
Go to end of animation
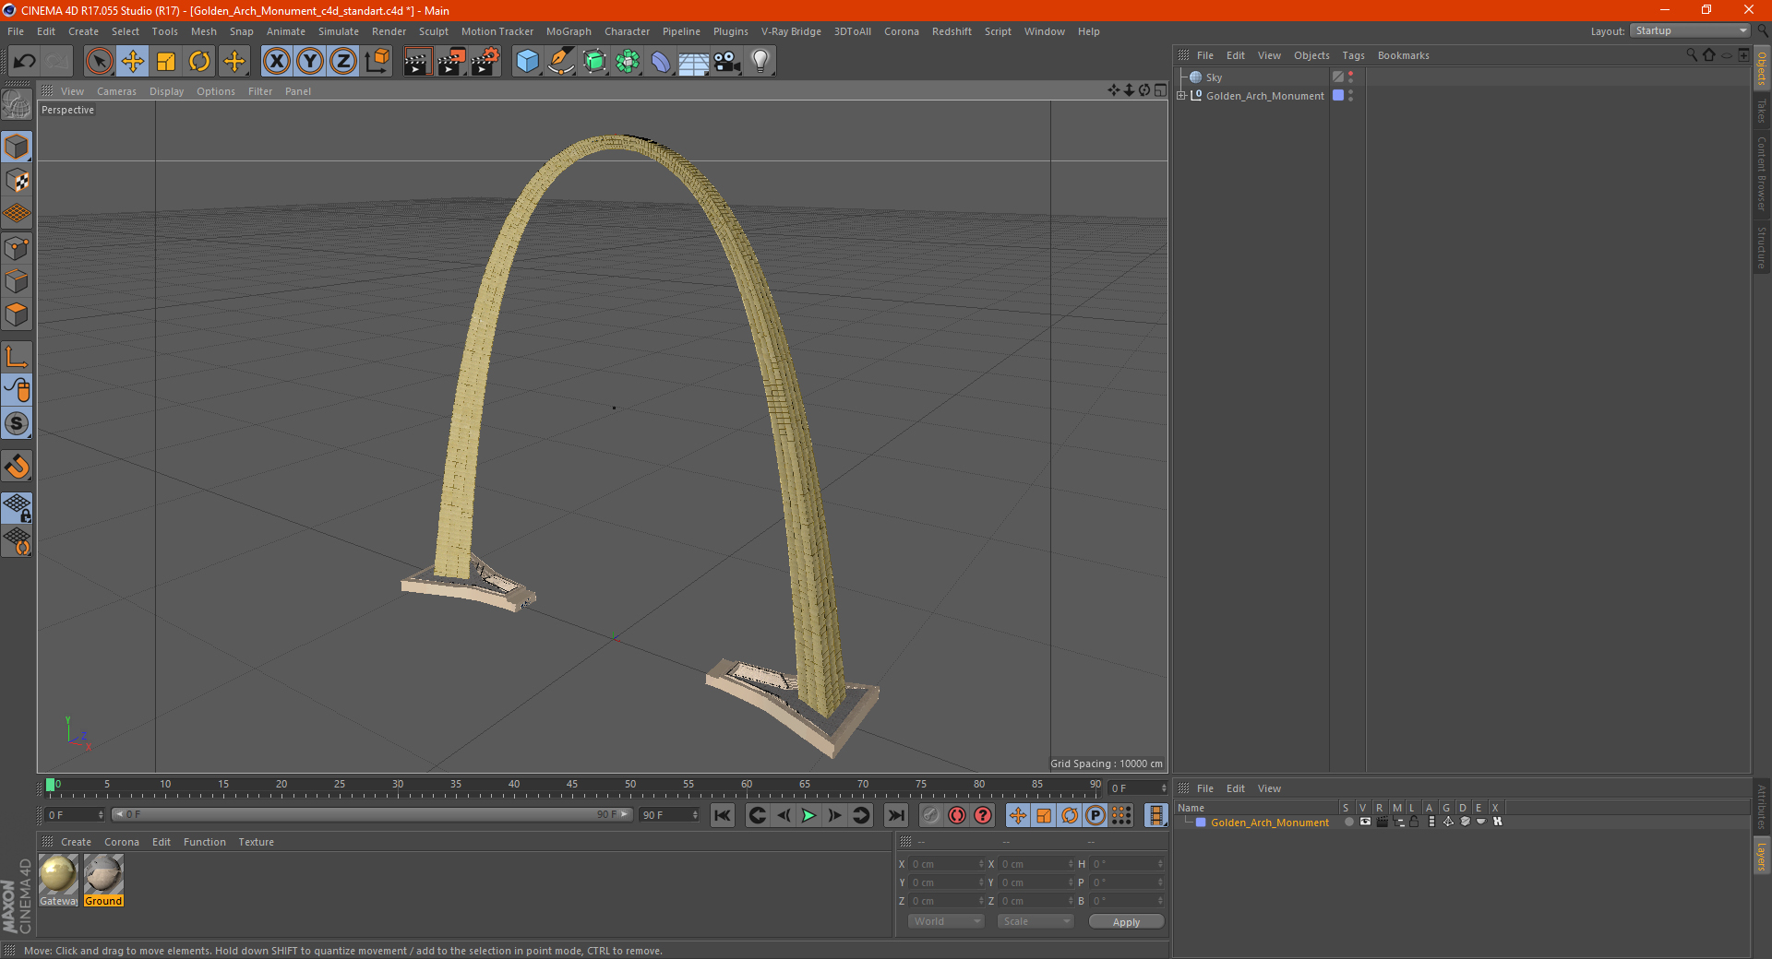pos(896,815)
